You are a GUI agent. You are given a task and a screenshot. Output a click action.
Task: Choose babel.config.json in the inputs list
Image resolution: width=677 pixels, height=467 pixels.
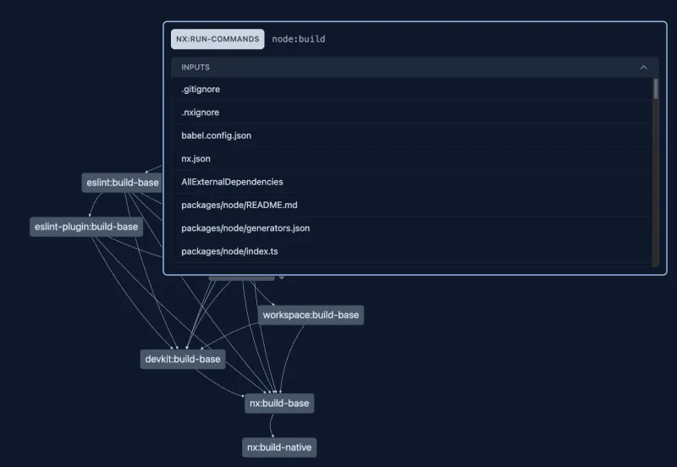(216, 135)
